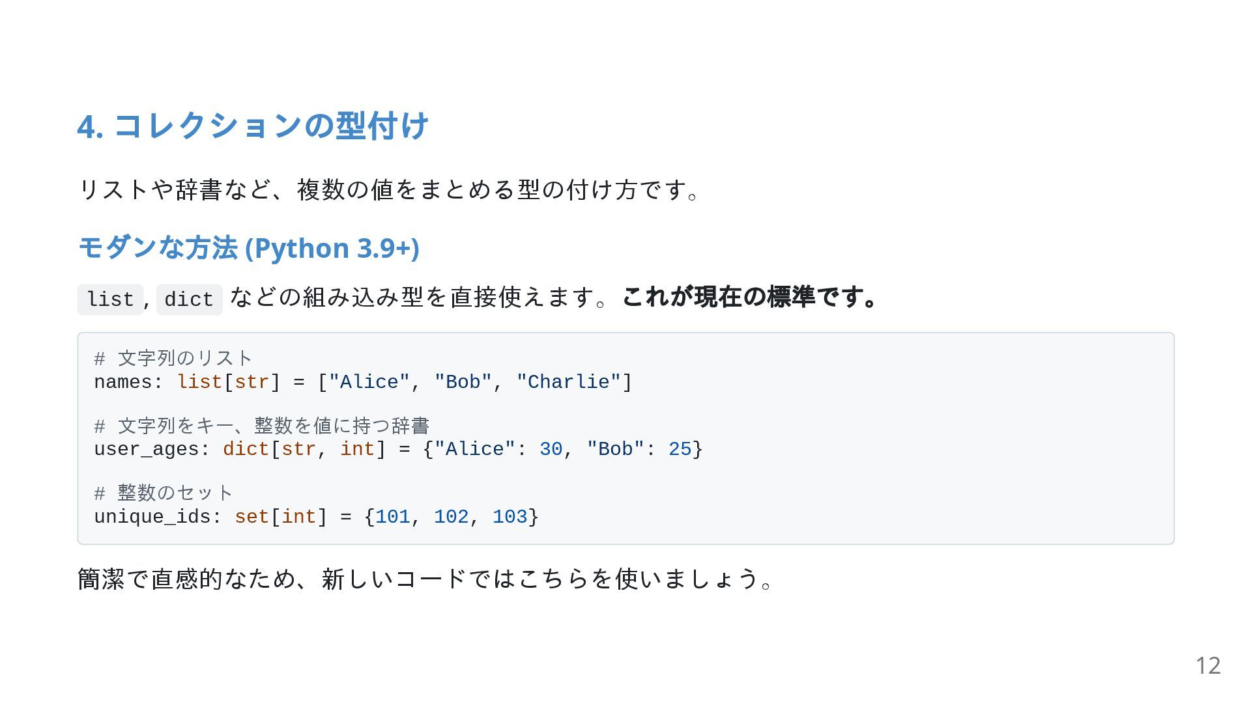Click the names variable in code
Image resolution: width=1251 pixels, height=703 pixels.
click(122, 382)
